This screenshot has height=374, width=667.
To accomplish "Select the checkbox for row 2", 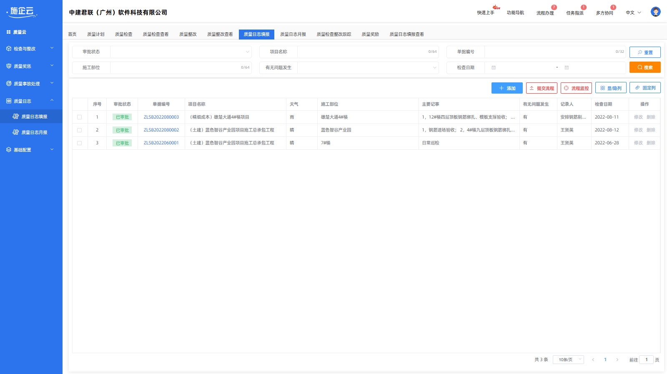I will coord(80,130).
